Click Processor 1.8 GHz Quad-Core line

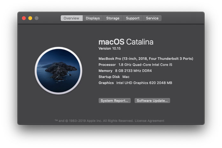135,65
